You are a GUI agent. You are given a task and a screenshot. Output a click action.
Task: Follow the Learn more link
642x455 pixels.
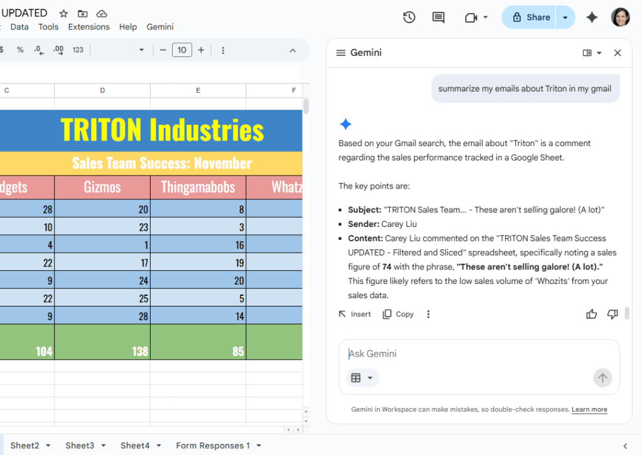click(x=589, y=409)
